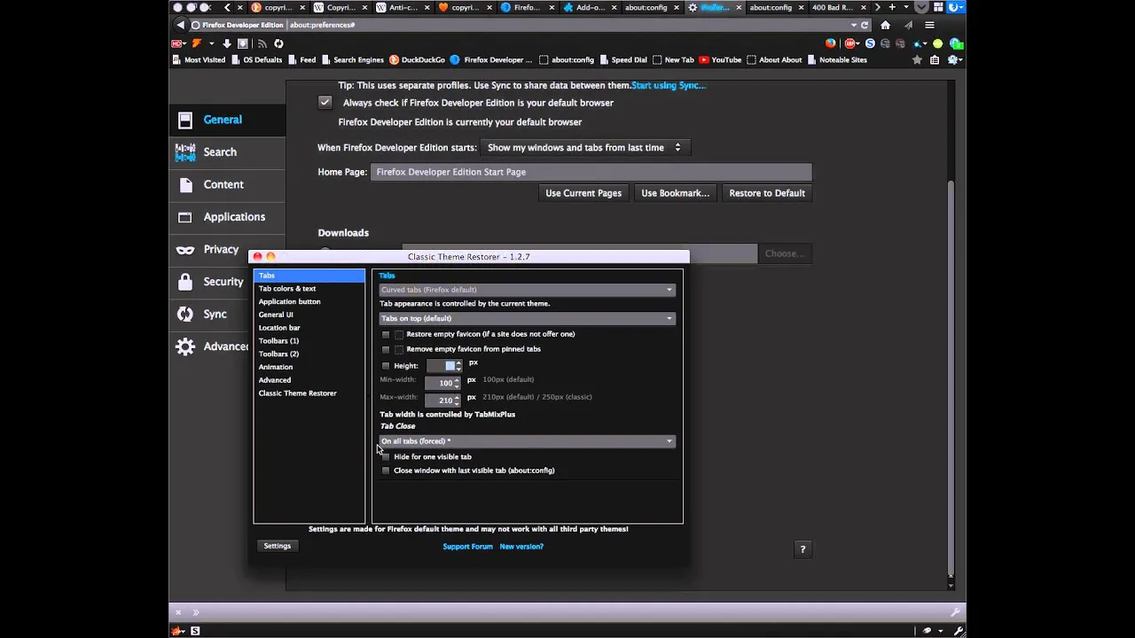Click the S icon in bottom status bar
The height and width of the screenshot is (638, 1135).
195,631
